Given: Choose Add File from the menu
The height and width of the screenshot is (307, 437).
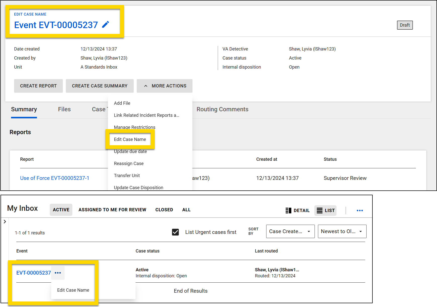Looking at the screenshot, I should click(122, 103).
